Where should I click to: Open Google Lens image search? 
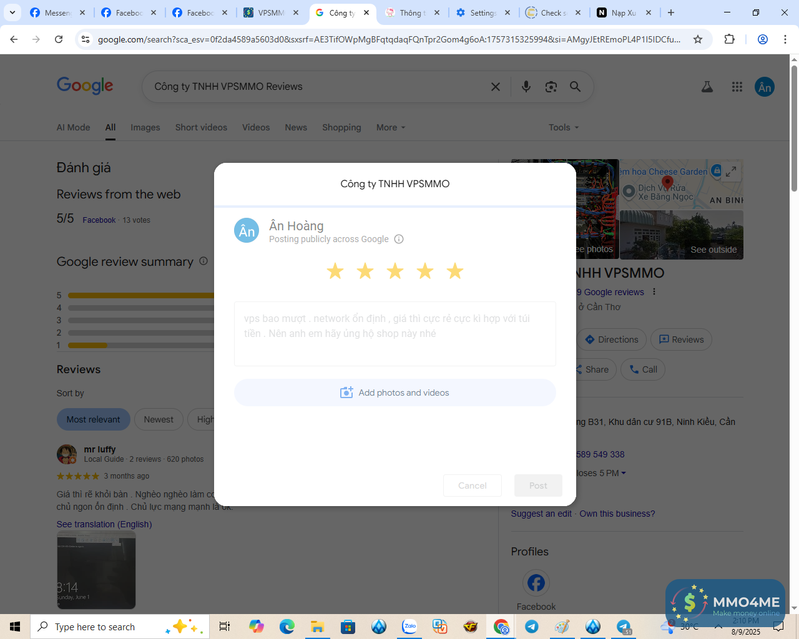click(551, 87)
